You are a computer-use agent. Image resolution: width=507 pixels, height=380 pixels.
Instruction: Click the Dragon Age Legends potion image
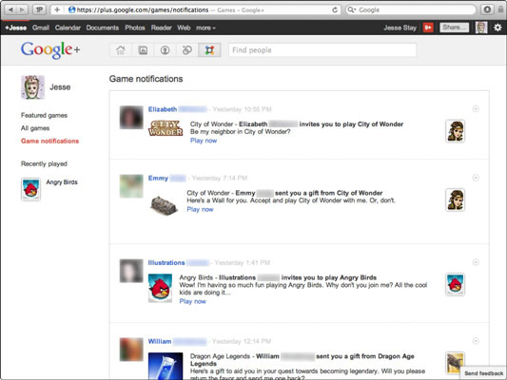point(166,366)
